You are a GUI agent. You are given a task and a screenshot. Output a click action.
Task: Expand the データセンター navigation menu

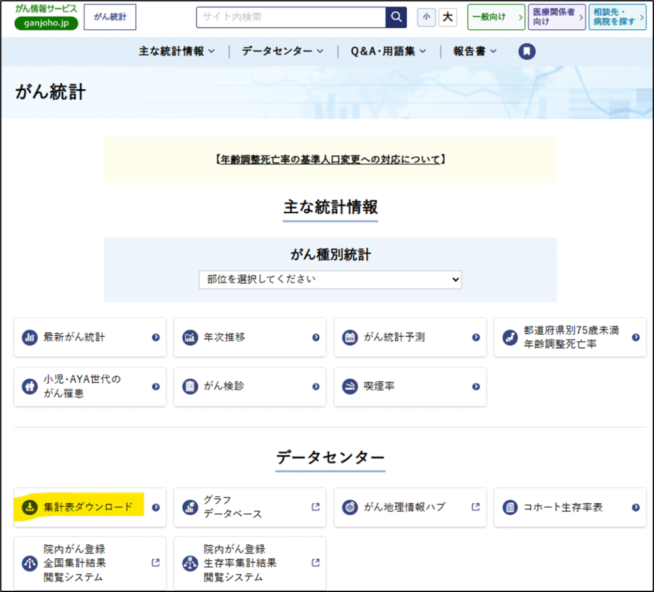(282, 52)
